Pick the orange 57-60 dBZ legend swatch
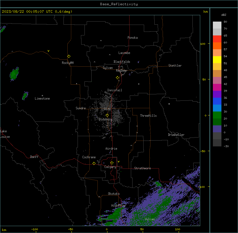Viewport: 238px width, 233px height. click(217, 46)
